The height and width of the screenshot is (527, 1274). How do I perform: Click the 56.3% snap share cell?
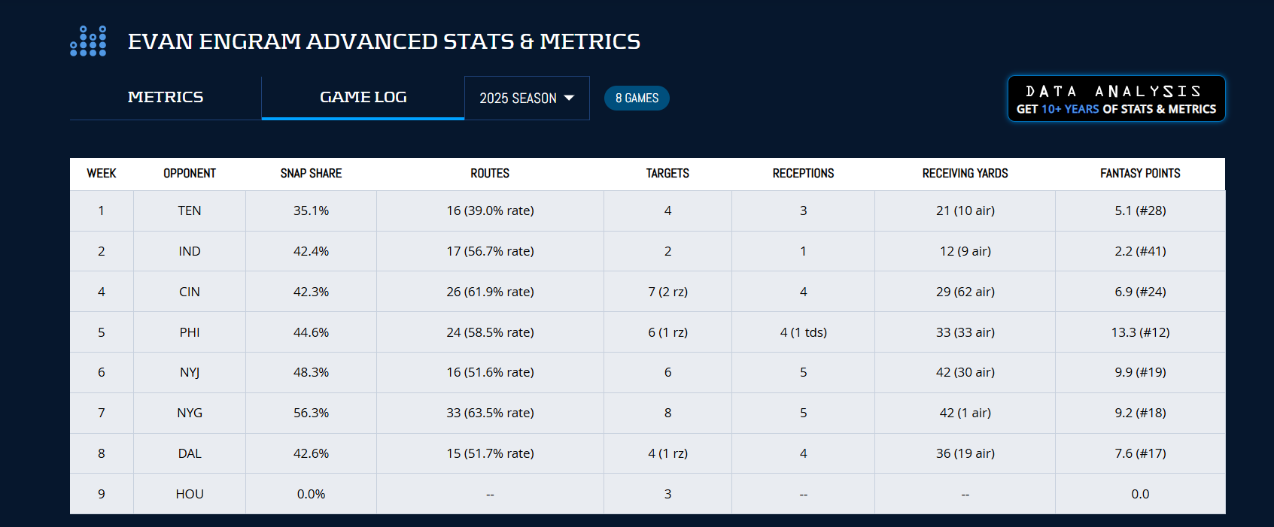pos(311,413)
